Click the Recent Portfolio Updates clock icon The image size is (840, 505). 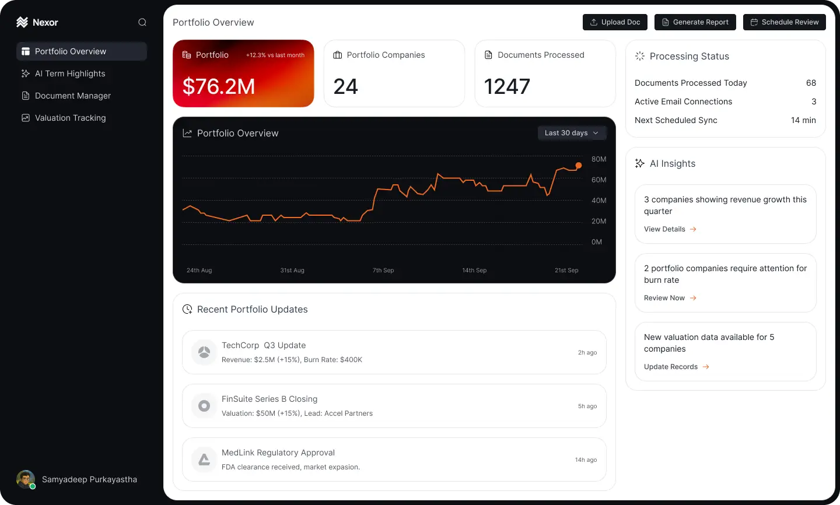click(x=187, y=309)
